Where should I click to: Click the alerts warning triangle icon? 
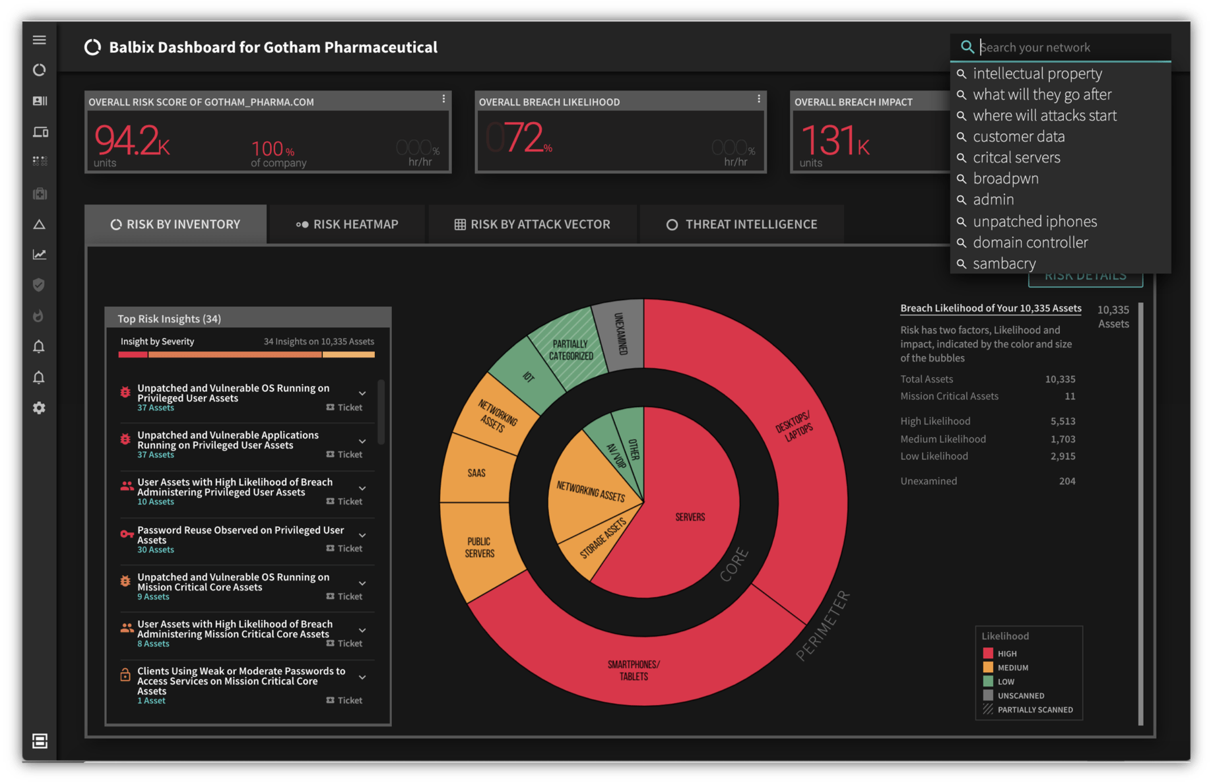click(x=39, y=224)
